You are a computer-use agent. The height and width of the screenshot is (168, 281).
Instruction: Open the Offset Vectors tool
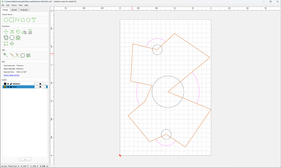click(x=6, y=38)
